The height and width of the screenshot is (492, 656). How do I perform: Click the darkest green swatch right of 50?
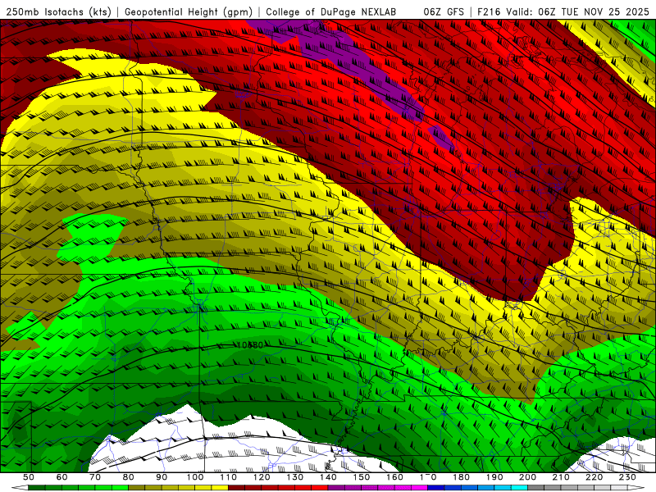[37, 488]
